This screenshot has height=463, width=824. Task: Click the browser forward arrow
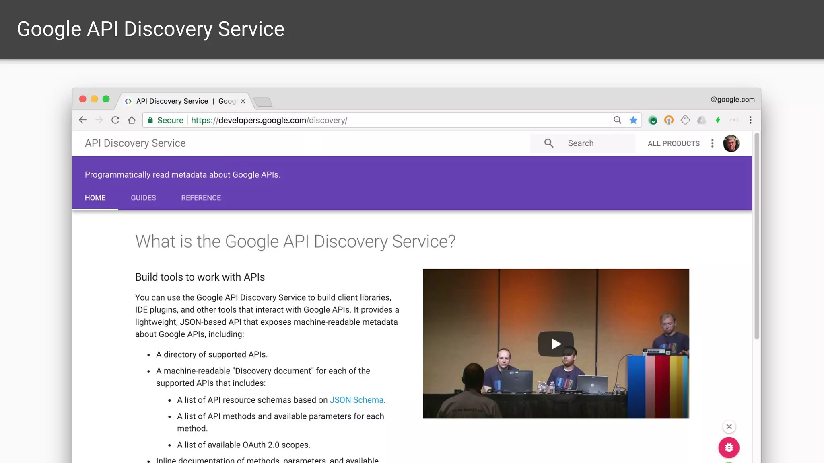[99, 120]
